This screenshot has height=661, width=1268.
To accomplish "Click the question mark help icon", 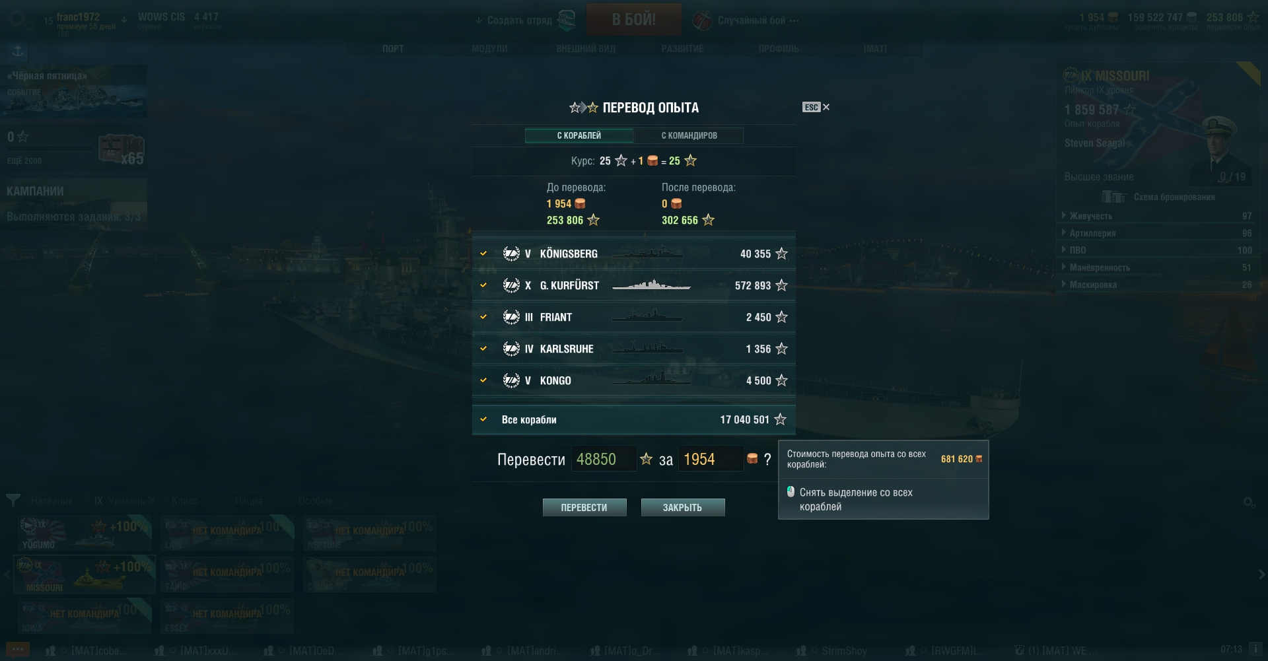I will click(x=767, y=460).
